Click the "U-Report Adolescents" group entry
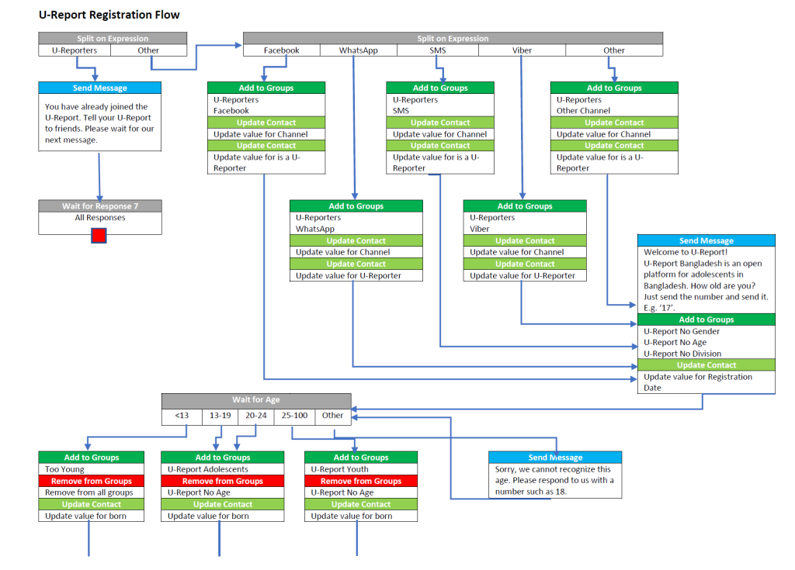This screenshot has height=570, width=795. click(x=208, y=469)
